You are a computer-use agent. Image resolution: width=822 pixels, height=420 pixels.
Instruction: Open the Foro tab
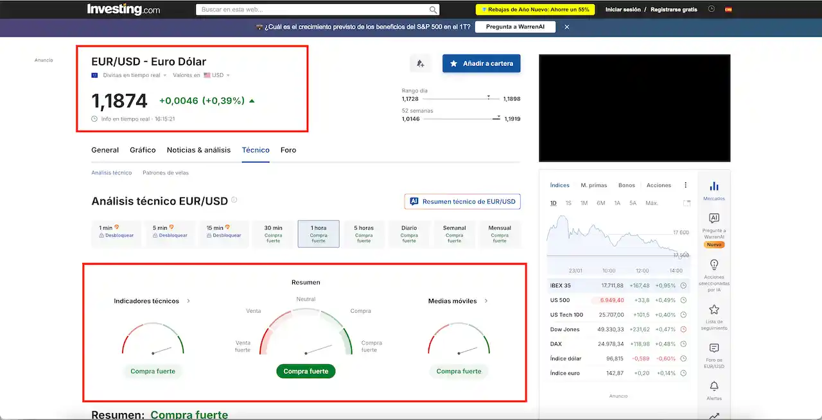(x=288, y=150)
